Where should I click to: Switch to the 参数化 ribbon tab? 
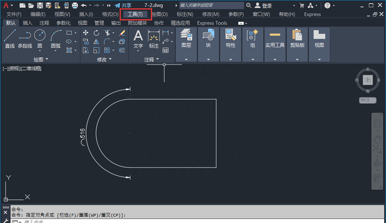click(x=63, y=23)
